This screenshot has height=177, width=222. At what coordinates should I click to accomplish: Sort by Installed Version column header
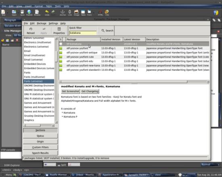[x=111, y=39]
